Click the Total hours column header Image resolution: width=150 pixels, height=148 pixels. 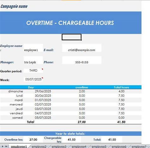122,87
